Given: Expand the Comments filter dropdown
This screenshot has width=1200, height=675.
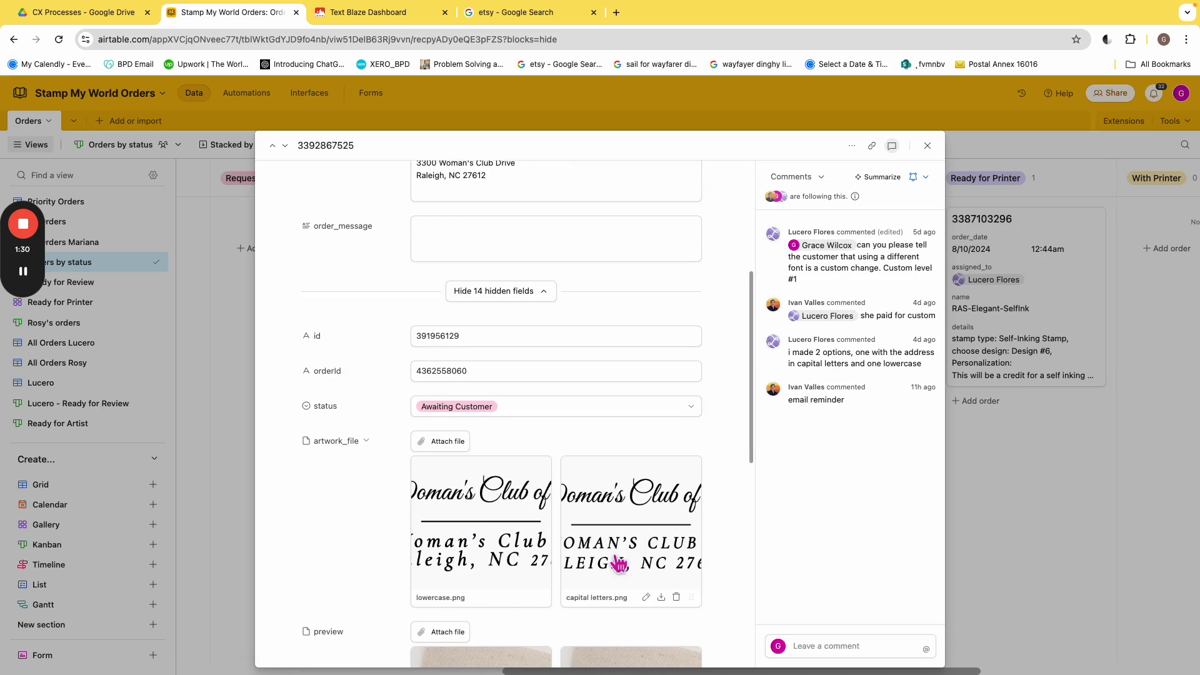Looking at the screenshot, I should pyautogui.click(x=797, y=177).
